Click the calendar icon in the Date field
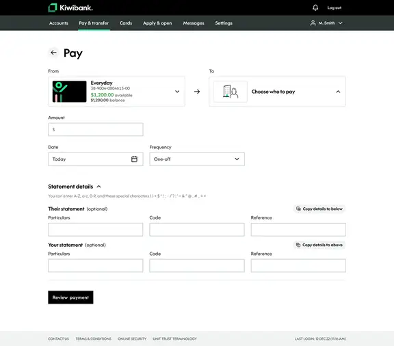 pos(135,159)
